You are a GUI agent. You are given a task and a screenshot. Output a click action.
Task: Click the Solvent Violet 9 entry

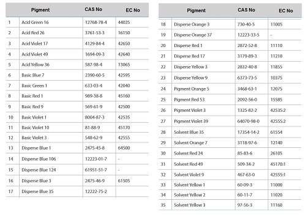(188, 175)
